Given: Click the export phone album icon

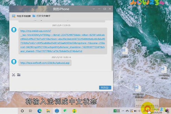Looking at the screenshot, I should (14, 16).
